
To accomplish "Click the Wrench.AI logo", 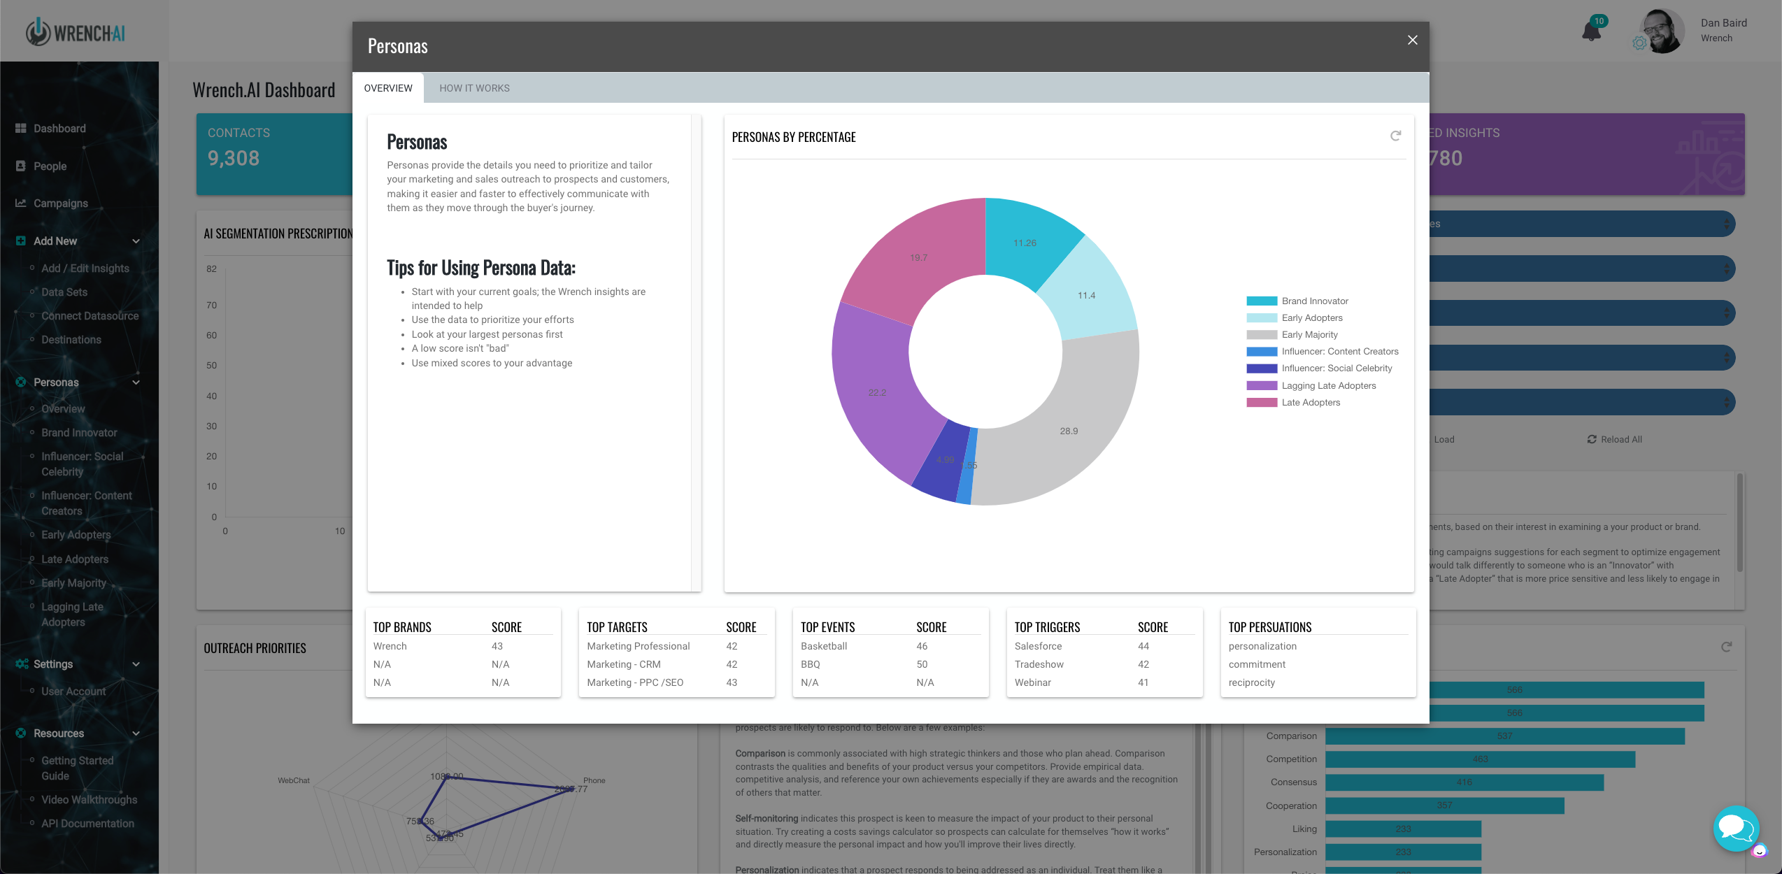I will 76,32.
